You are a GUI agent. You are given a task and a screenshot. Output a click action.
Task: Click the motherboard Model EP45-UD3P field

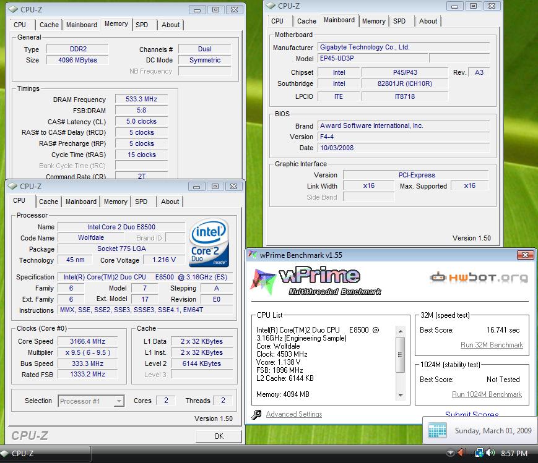click(373, 58)
